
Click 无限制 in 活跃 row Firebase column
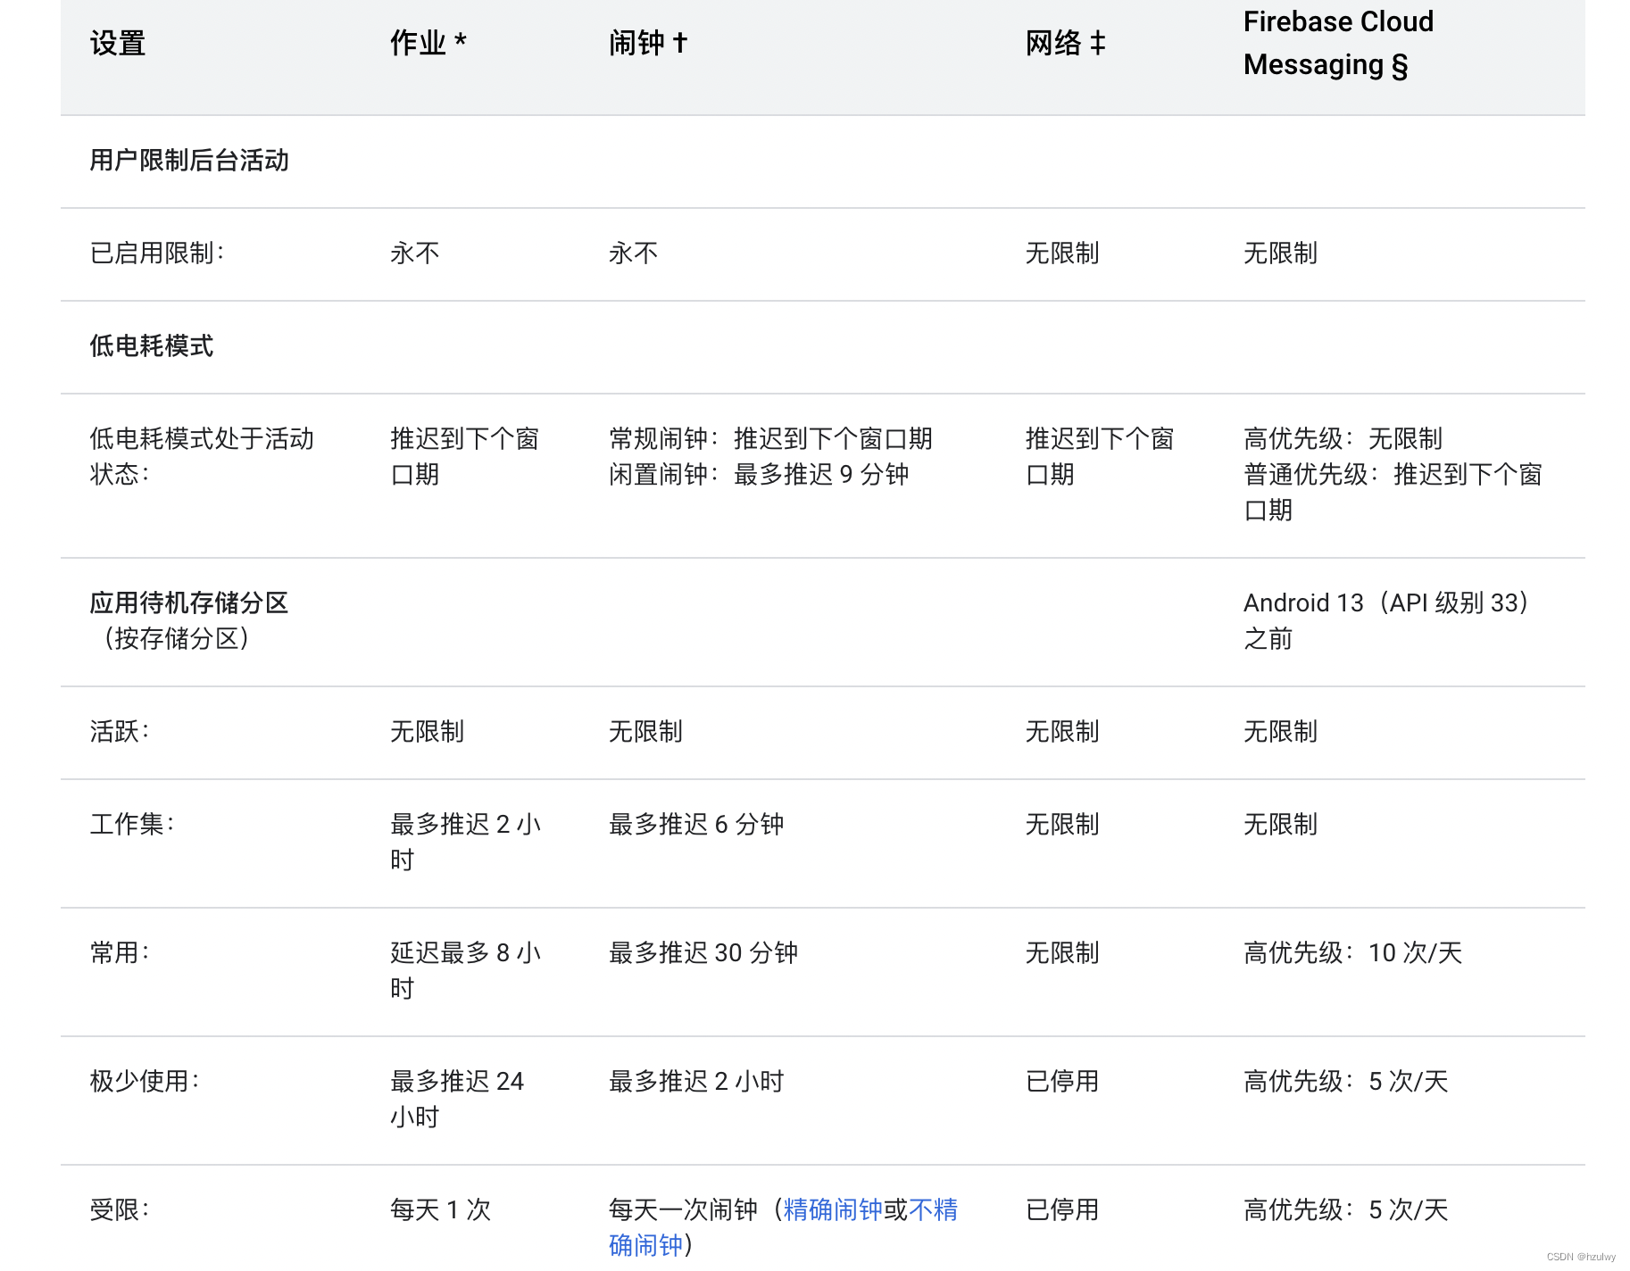point(1280,732)
